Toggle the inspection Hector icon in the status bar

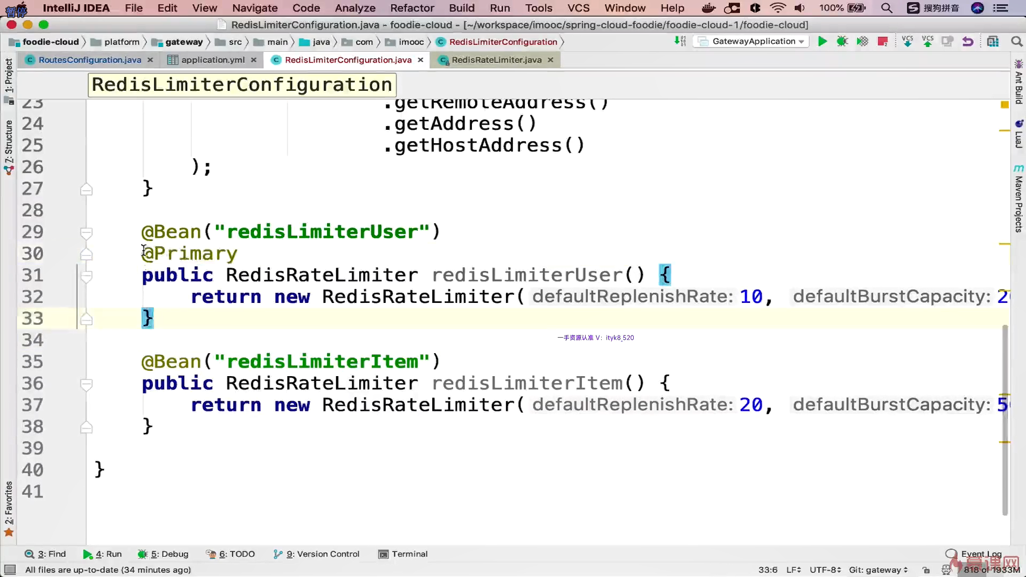[x=946, y=570]
